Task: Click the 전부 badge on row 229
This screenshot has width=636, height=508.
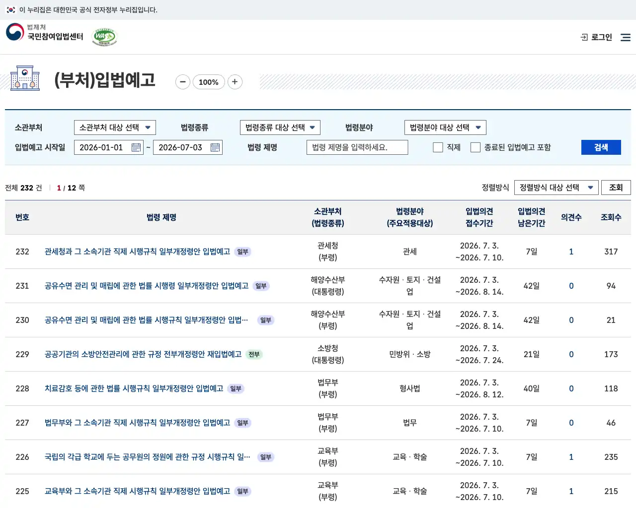Action: pos(254,354)
